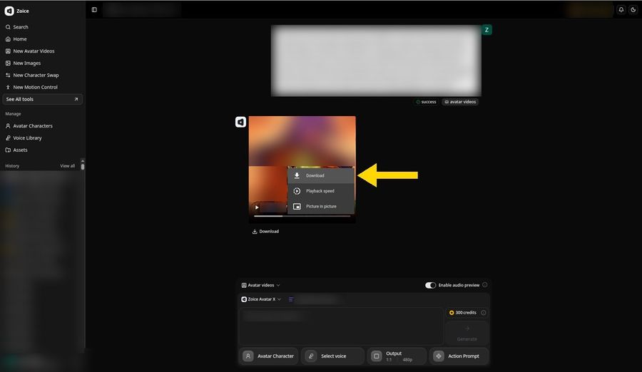Play the generated video
The image size is (642, 372).
[257, 207]
